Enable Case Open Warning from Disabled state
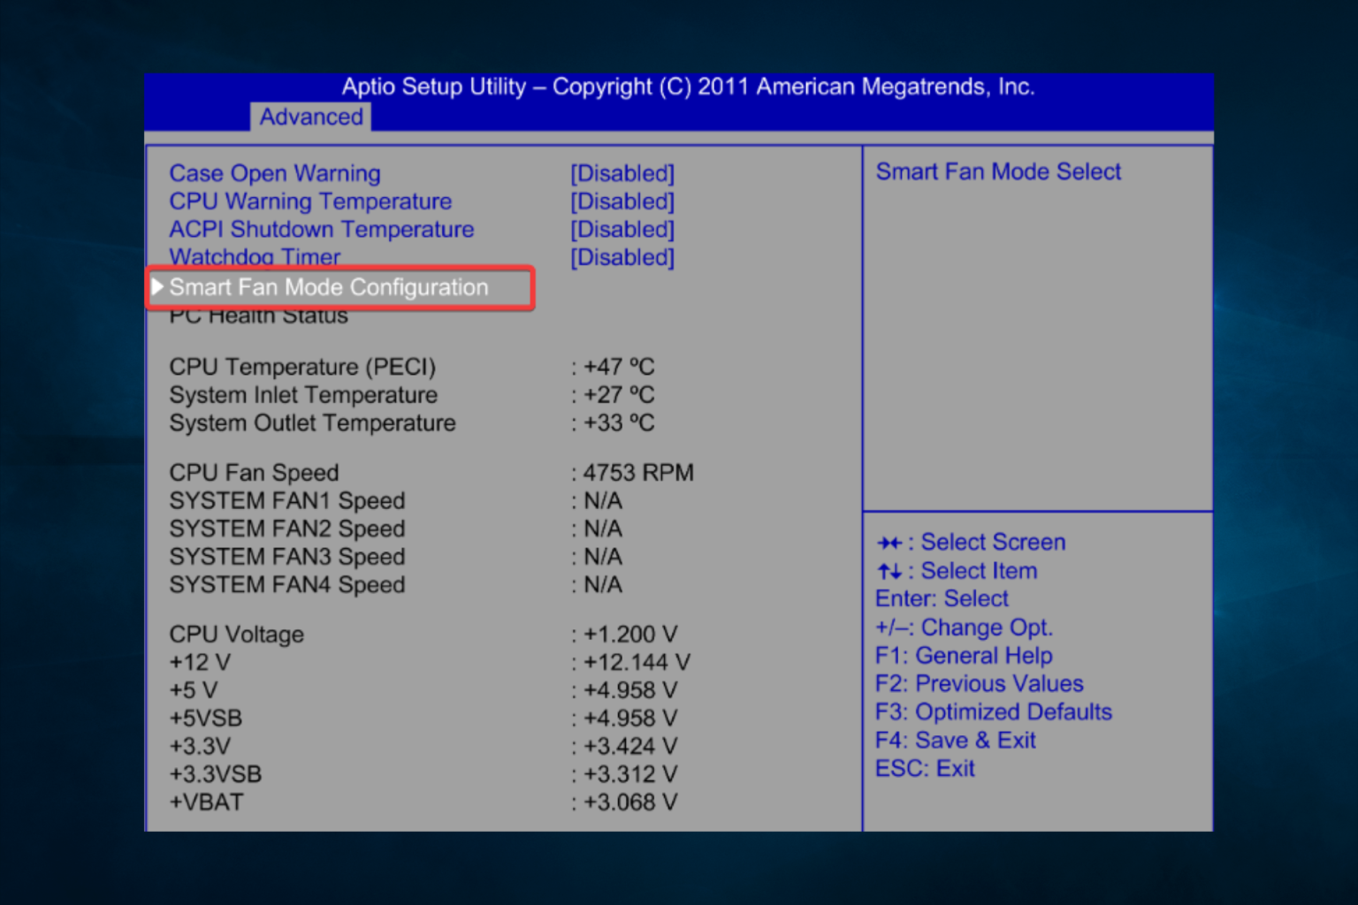Screen dimensions: 1358x905 click(x=622, y=173)
